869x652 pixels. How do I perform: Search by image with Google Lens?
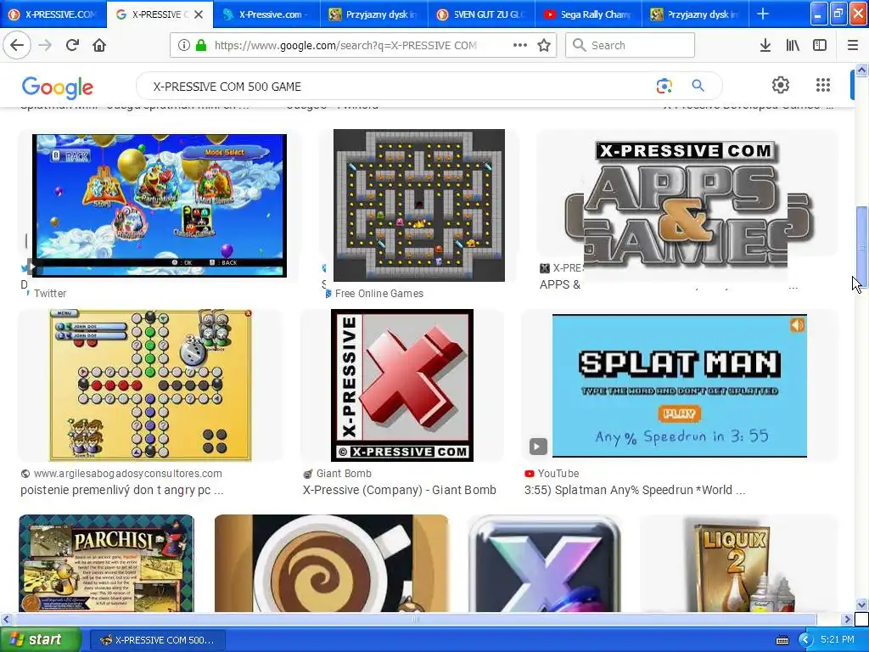[x=664, y=86]
